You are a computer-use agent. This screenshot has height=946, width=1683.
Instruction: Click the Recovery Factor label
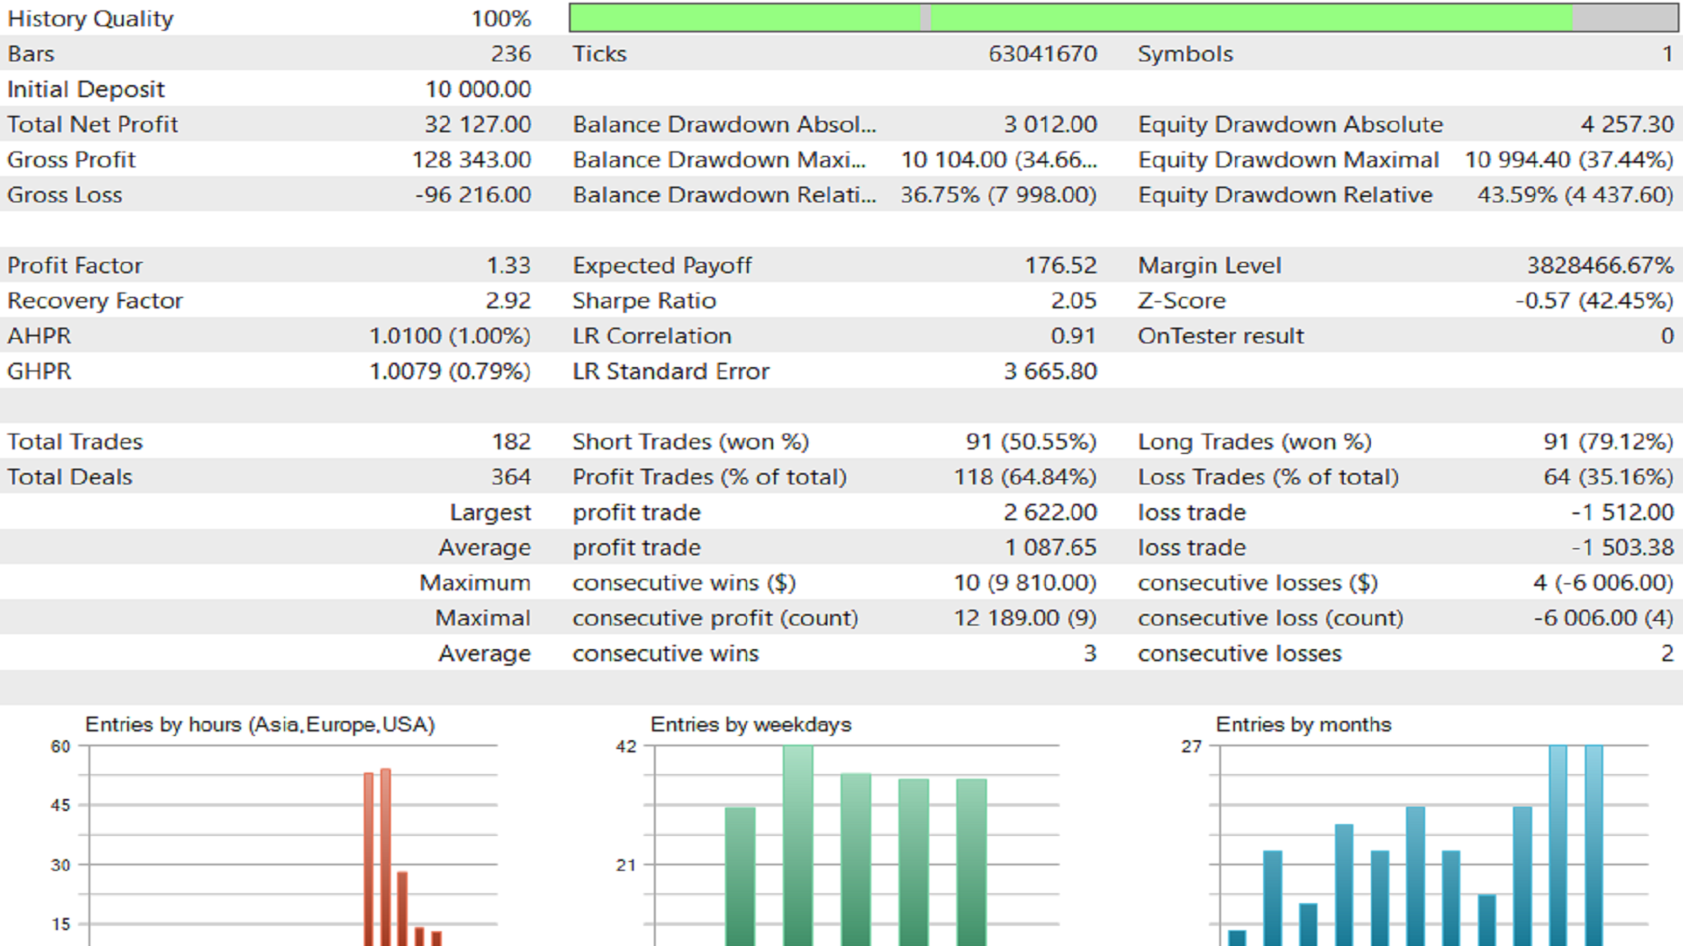[x=95, y=300]
